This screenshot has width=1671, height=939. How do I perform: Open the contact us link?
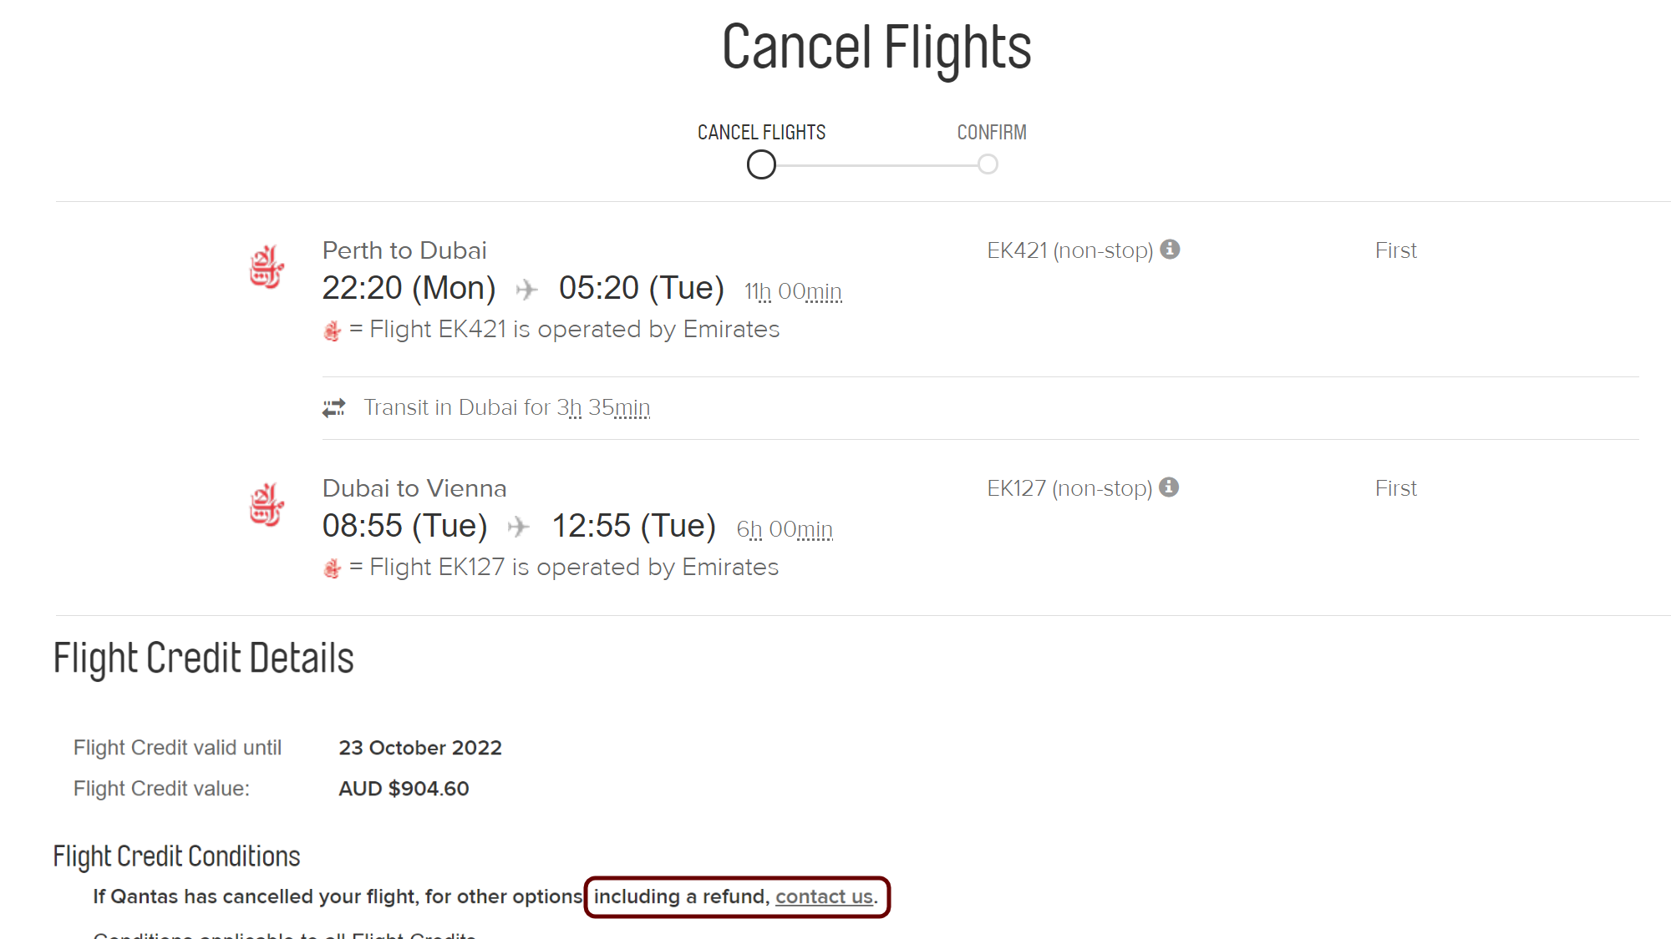[x=824, y=896]
